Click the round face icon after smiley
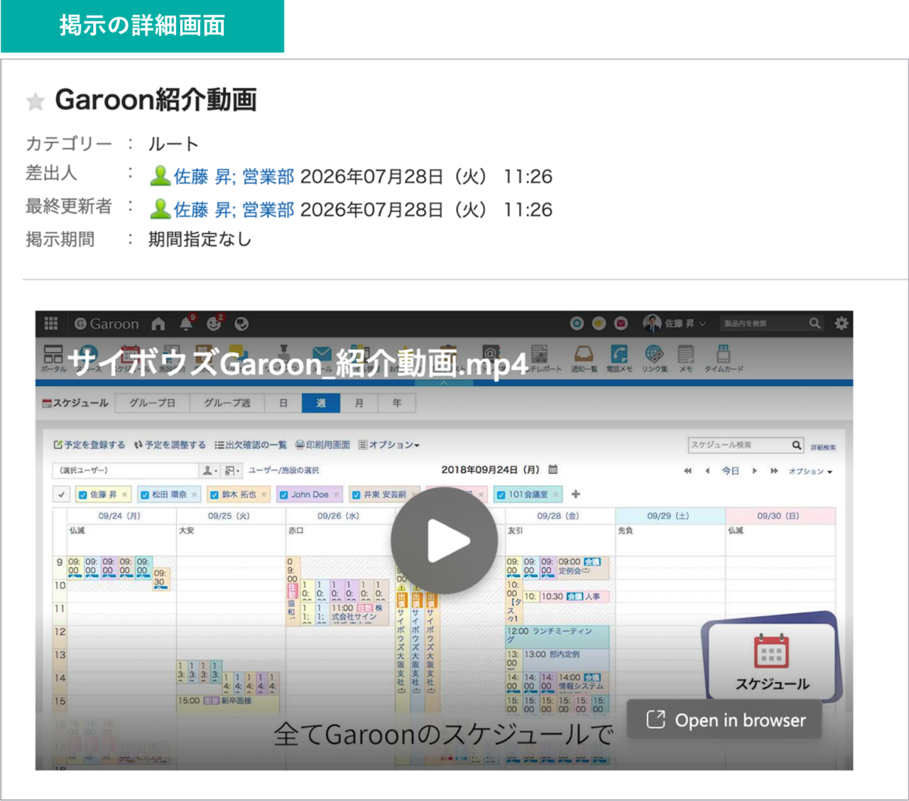Viewport: 909px width, 801px height. (241, 324)
